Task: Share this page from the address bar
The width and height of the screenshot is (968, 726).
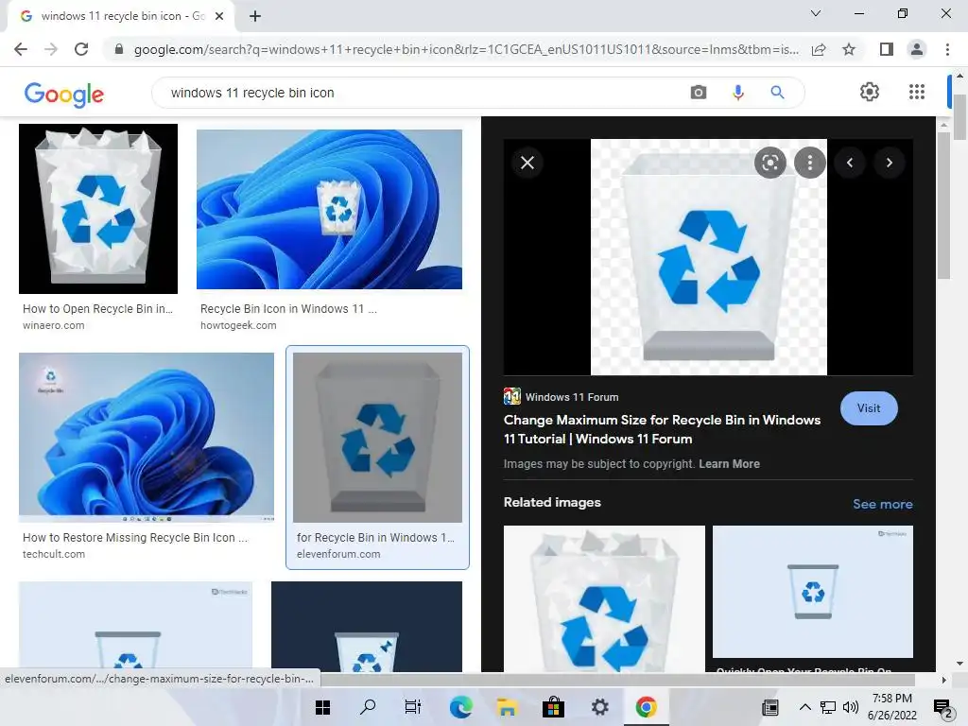Action: pos(819,49)
